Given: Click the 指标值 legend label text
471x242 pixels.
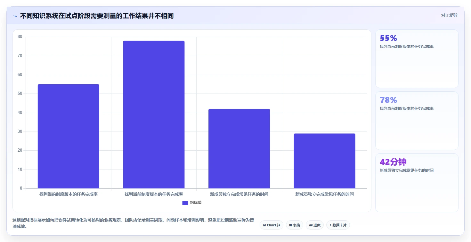Looking at the screenshot, I should 196,203.
